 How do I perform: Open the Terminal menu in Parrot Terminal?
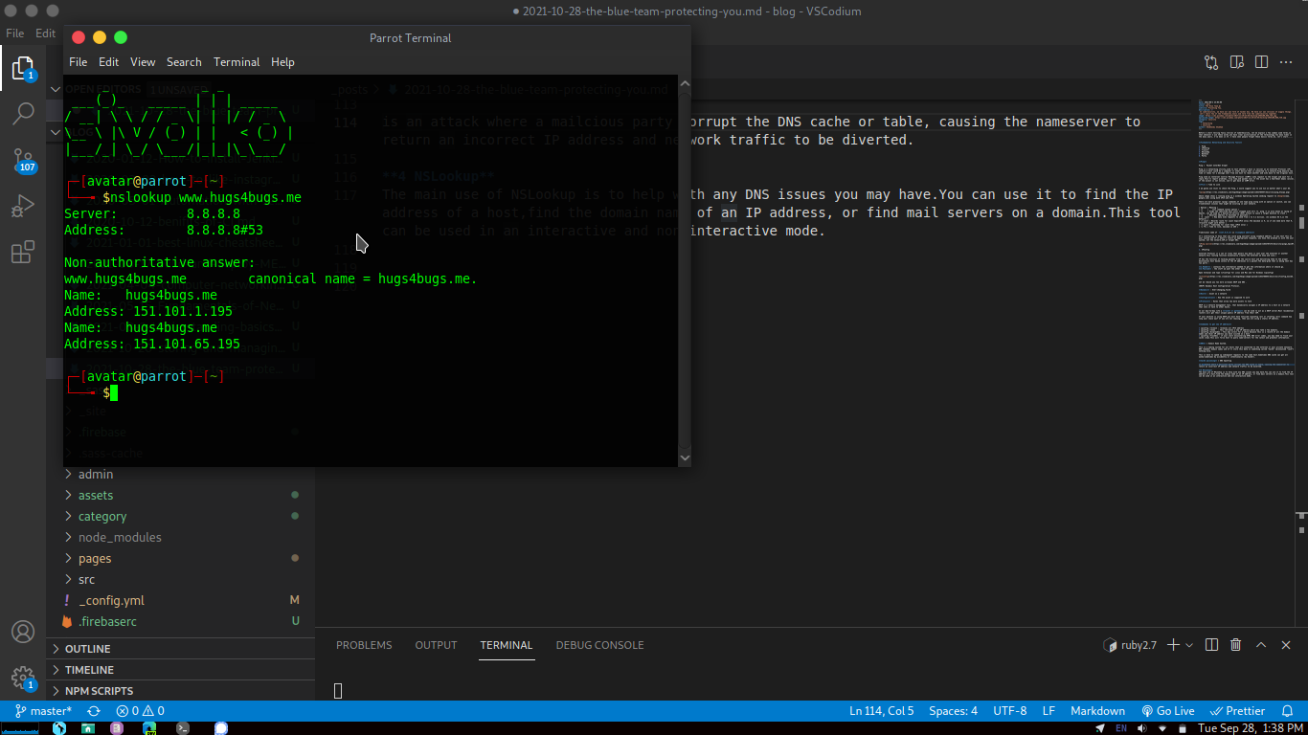(237, 62)
